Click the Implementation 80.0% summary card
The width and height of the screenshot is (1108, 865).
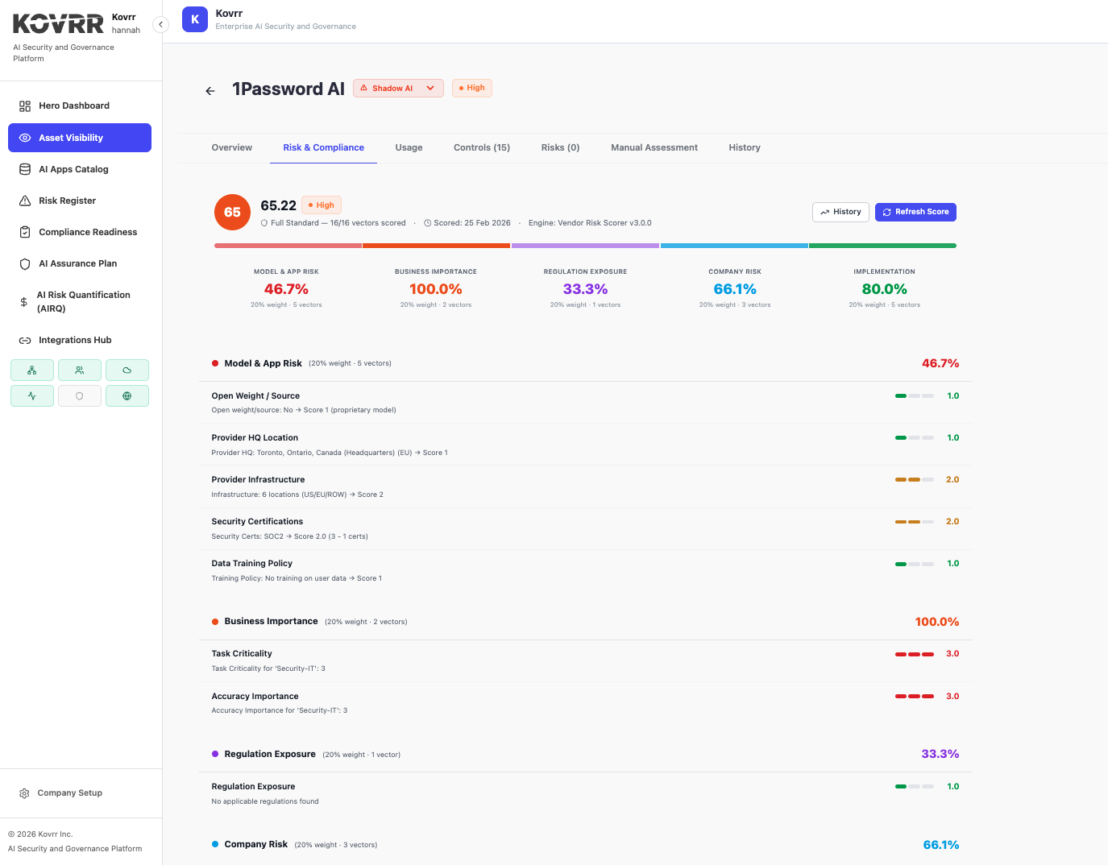(884, 288)
